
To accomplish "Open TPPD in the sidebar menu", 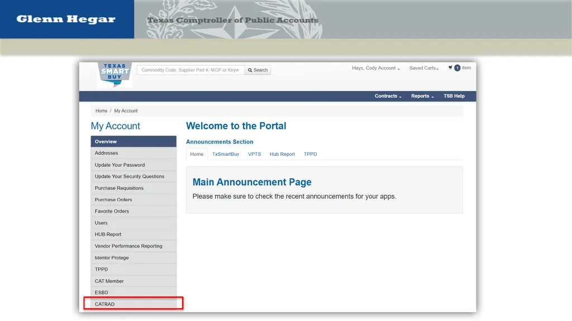I will (134, 270).
